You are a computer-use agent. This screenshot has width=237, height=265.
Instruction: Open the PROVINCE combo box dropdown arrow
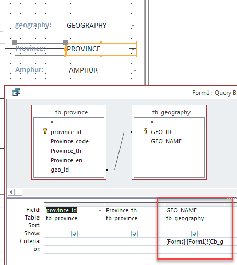(x=133, y=49)
